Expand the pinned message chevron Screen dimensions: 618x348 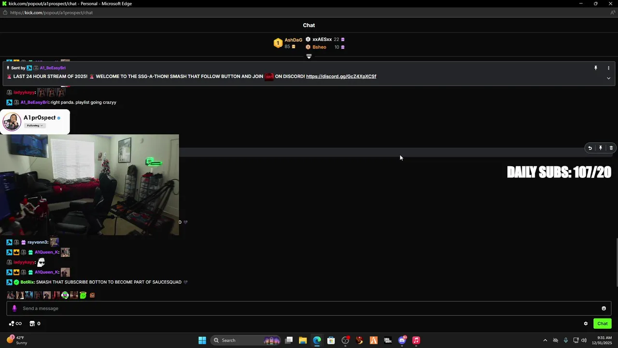(x=608, y=78)
